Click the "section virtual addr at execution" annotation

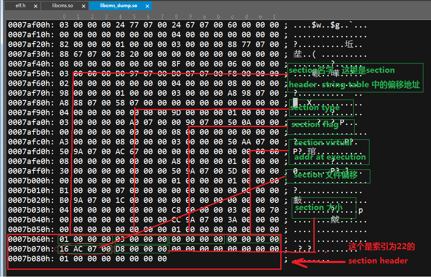329,152
